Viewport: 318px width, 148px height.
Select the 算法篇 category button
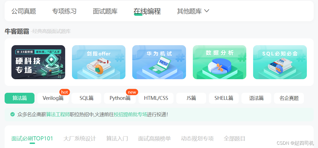coord(20,98)
